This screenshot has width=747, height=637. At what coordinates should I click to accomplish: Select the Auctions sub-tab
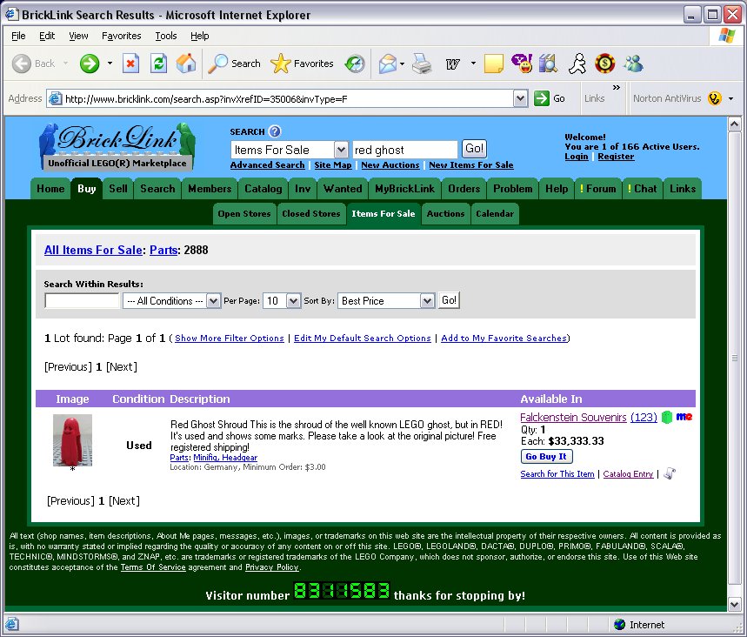tap(445, 213)
